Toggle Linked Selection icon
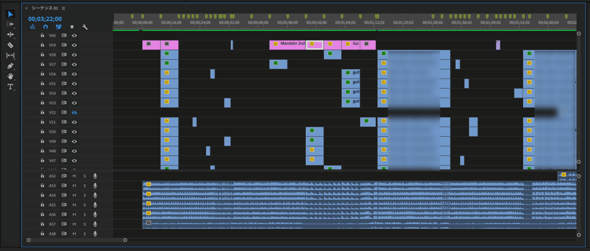Viewport: 590px width, 251px height. tap(59, 27)
